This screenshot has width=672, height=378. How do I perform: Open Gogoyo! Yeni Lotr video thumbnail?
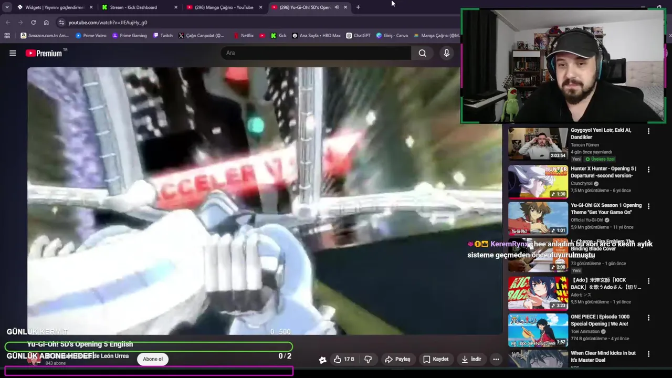(538, 143)
